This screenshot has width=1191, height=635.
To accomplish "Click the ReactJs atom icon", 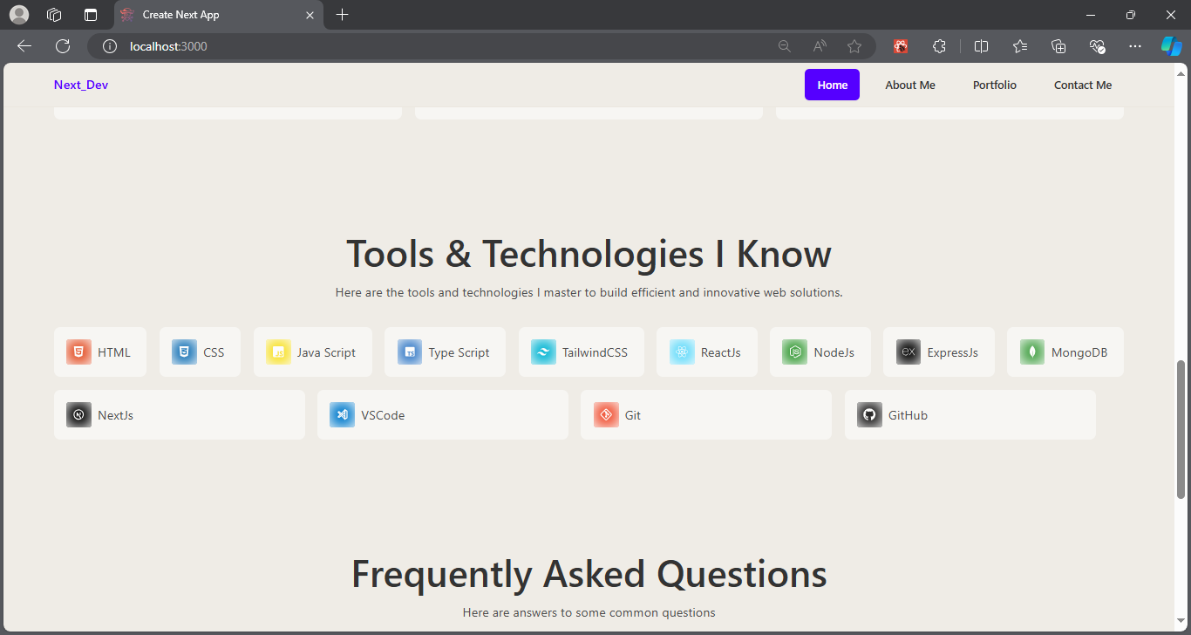I will tap(682, 352).
